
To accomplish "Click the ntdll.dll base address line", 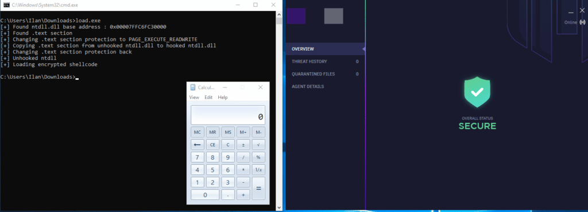I will click(x=84, y=26).
